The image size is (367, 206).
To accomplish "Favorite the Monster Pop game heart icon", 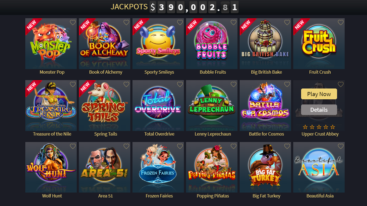I will (x=73, y=22).
